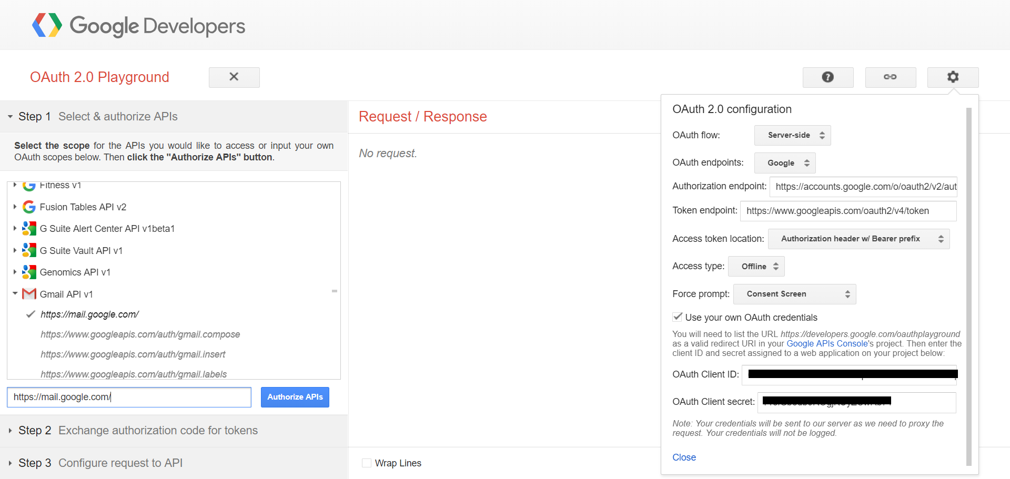
Task: Enable the Wrap Lines checkbox
Action: 367,463
